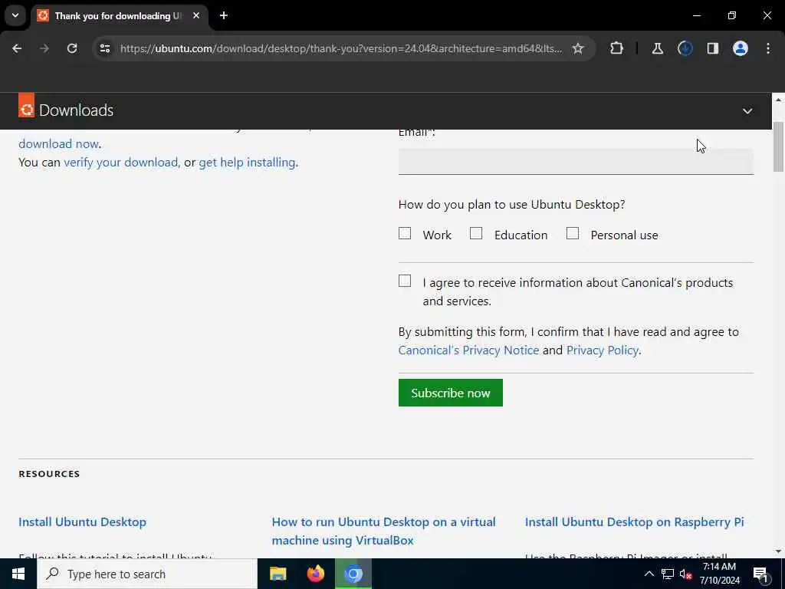Screen dimensions: 785x589
Task: Click the muted volume tray icon
Action: 685,574
